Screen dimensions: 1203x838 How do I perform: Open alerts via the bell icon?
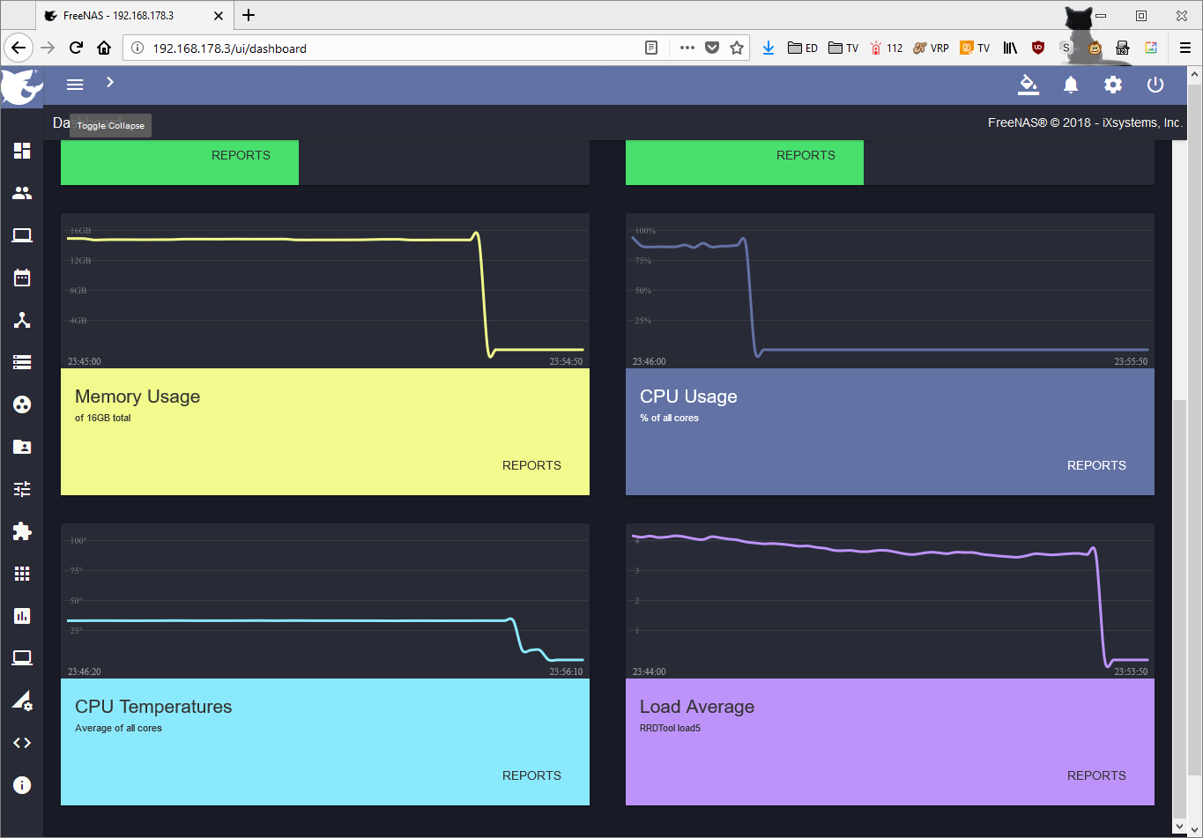click(x=1071, y=85)
